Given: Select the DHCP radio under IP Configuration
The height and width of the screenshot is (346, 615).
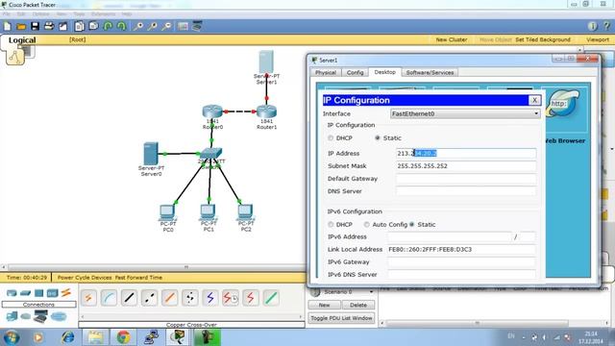Looking at the screenshot, I should point(331,138).
